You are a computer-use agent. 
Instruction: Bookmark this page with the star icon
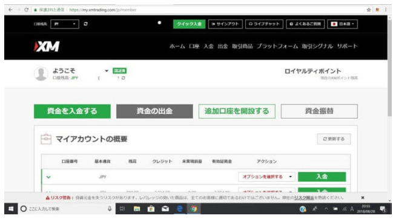pyautogui.click(x=369, y=10)
